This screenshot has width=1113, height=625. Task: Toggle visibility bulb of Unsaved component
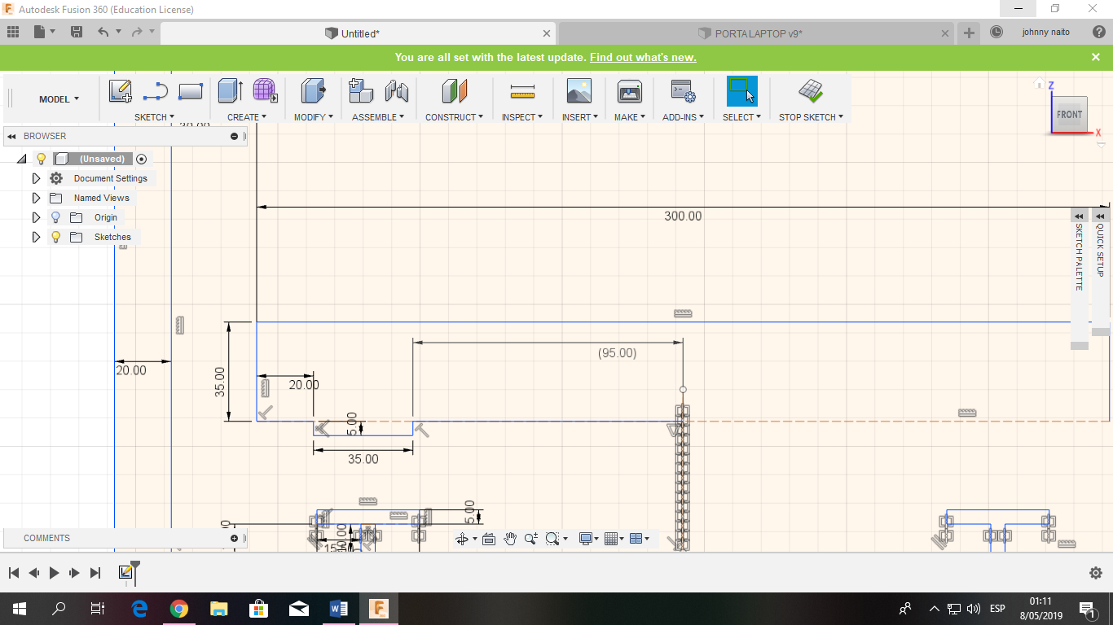pyautogui.click(x=42, y=159)
